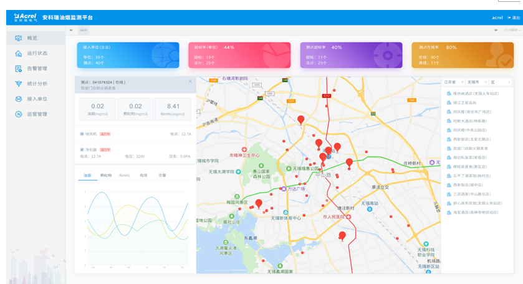
Task: Toggle the 排风机 checkbox
Action: click(82, 133)
